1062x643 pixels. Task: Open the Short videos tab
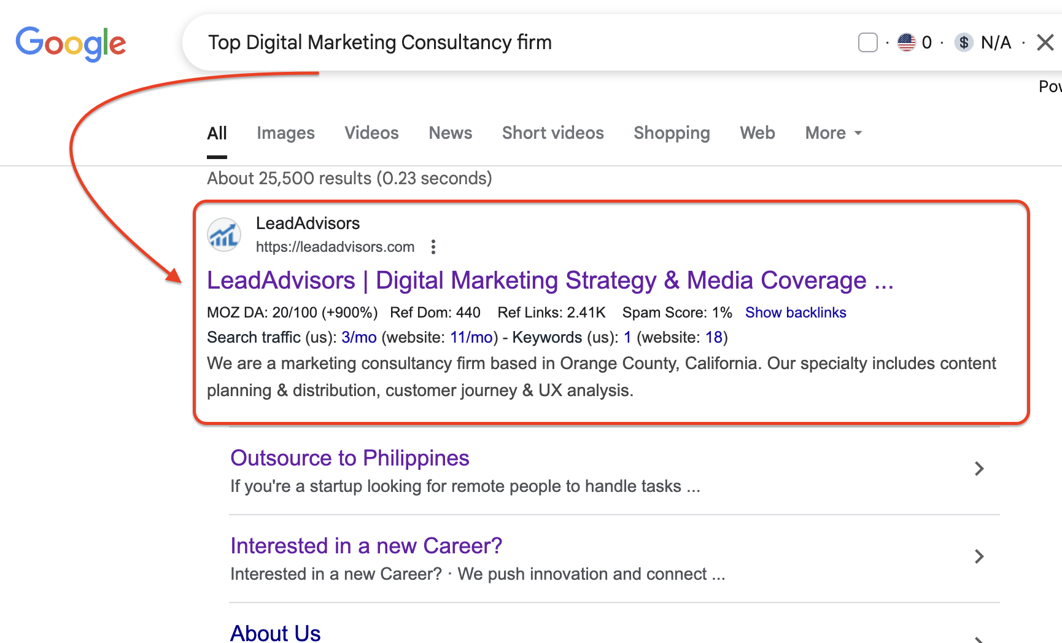pyautogui.click(x=552, y=133)
